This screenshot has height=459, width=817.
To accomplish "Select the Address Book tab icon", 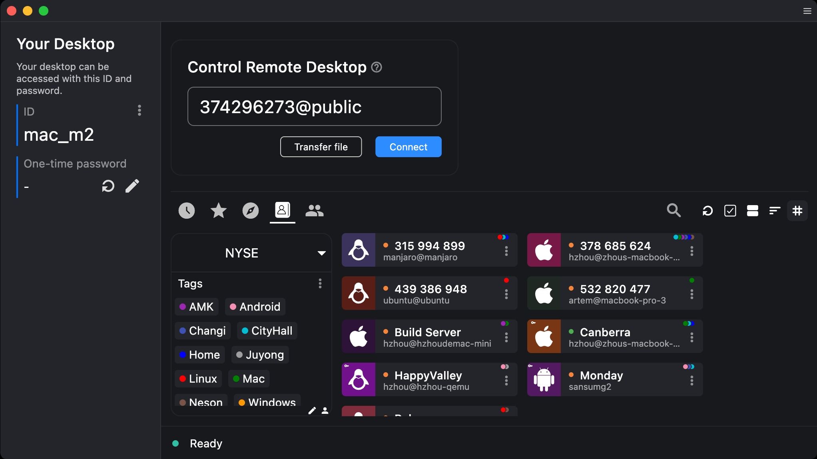I will (282, 211).
